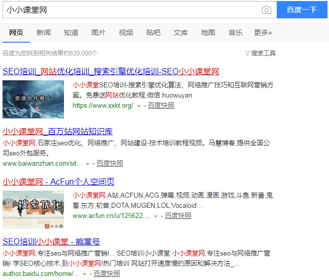329x280 pixels.
Task: Open 小小课堂网_百万站网站知识库 result
Action: (57, 132)
